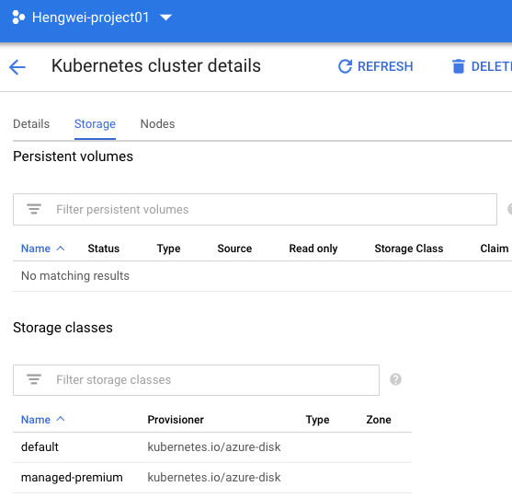Click the filter icon in storage classes
The width and height of the screenshot is (512, 498).
click(34, 379)
